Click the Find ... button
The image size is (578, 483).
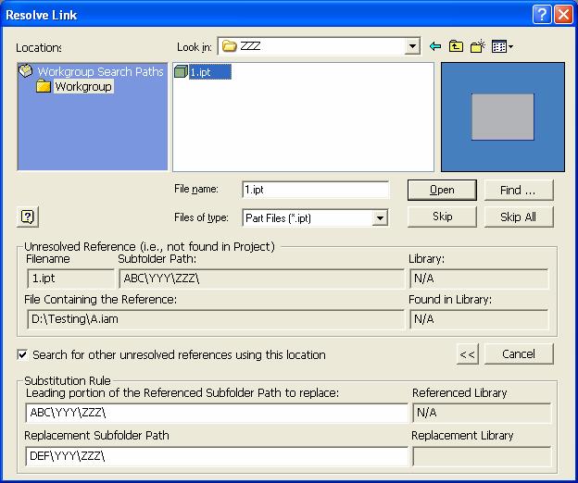coord(518,190)
